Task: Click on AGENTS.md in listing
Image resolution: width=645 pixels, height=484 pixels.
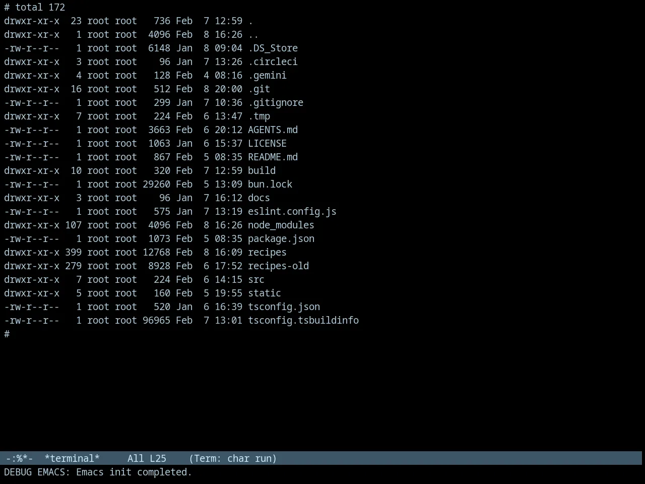Action: 273,130
